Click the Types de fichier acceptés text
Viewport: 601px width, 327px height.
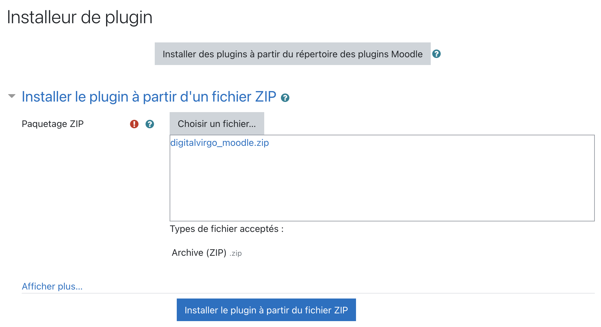227,229
